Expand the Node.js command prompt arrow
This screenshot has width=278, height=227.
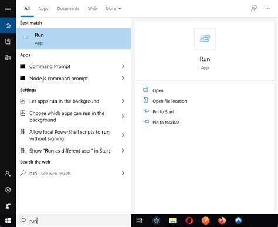click(x=123, y=79)
